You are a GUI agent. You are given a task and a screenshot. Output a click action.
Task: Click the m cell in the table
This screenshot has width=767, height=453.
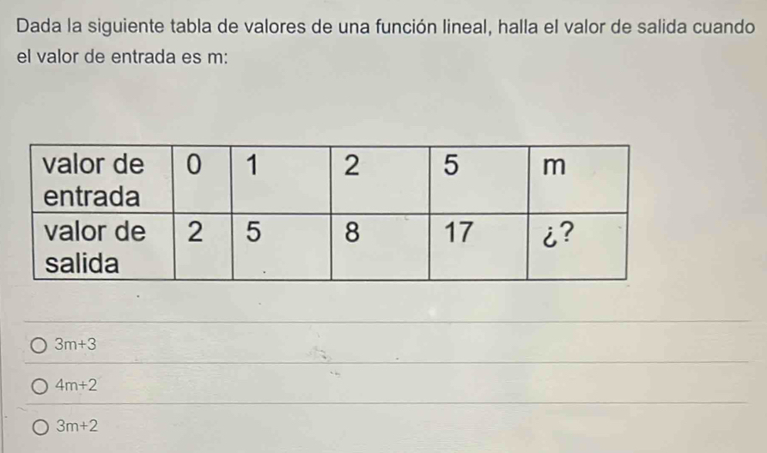pos(554,166)
